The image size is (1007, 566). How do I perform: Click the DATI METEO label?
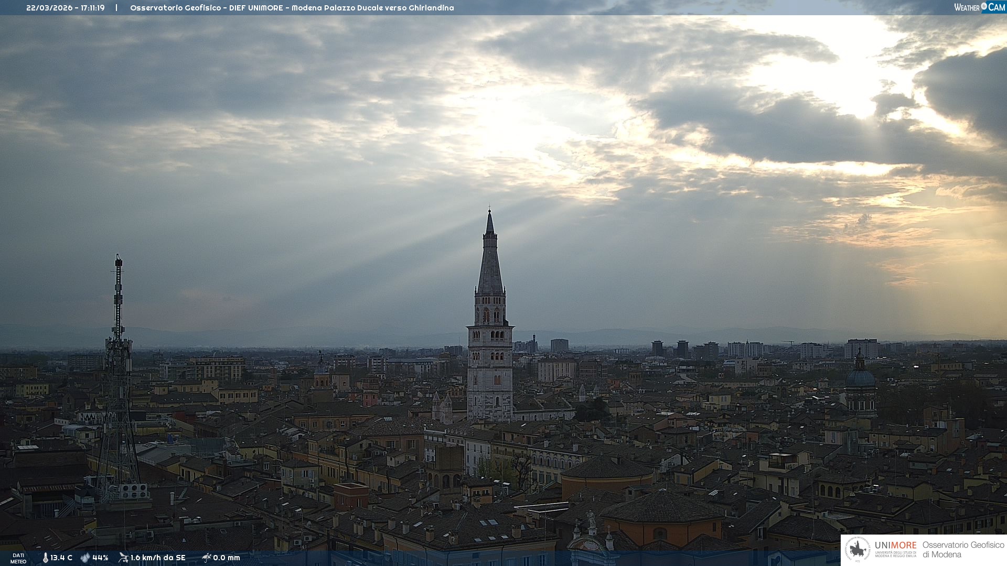click(18, 558)
